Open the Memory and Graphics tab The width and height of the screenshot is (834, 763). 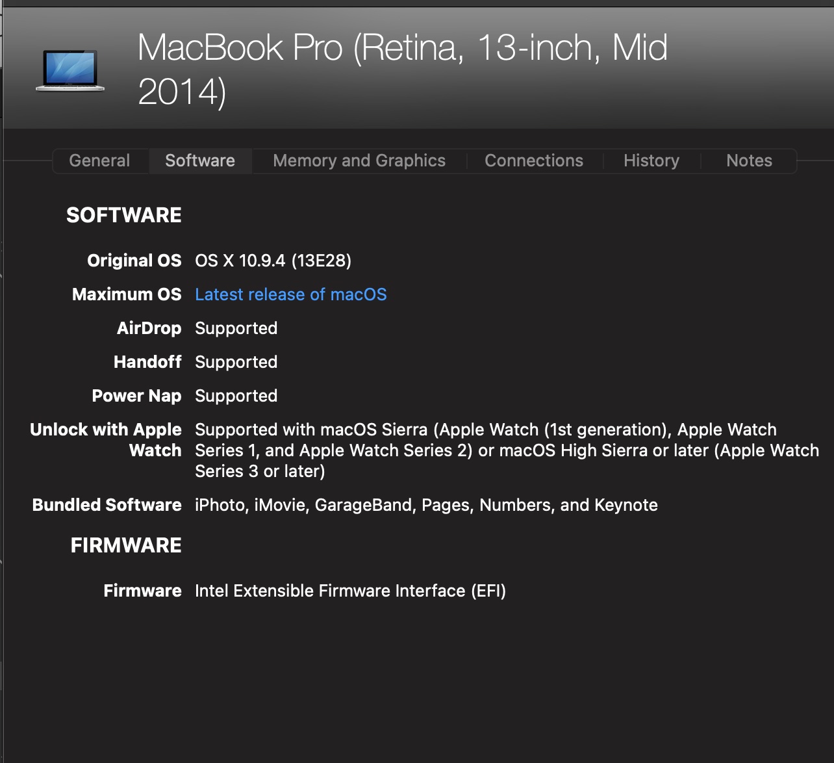tap(359, 161)
